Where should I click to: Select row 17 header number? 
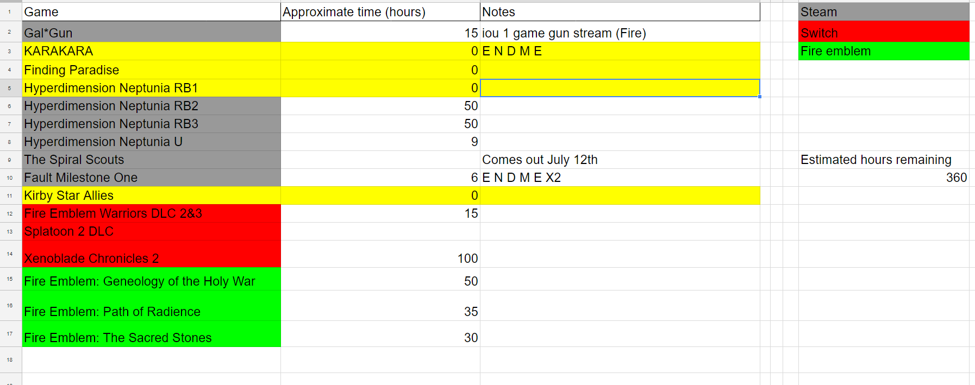[x=9, y=334]
